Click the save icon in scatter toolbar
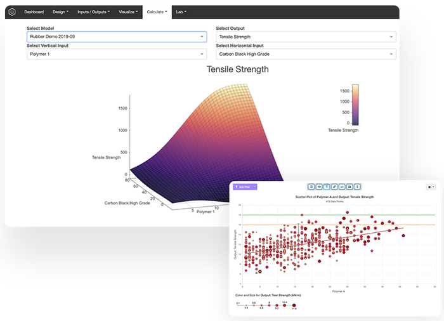The width and height of the screenshot is (444, 321). click(349, 187)
